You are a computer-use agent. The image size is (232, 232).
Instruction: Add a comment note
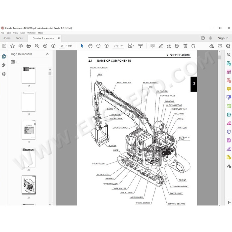(x=152, y=46)
